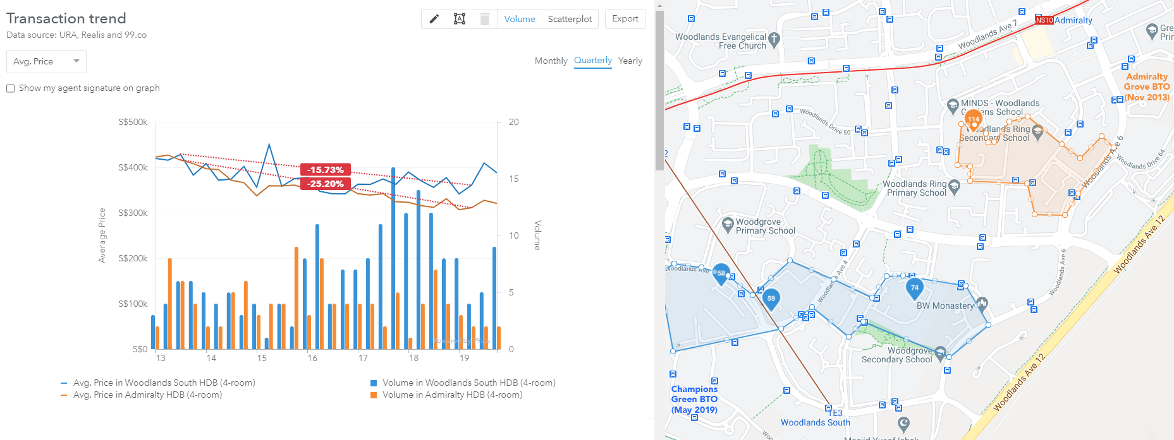
Task: Switch to Monthly view
Action: 551,61
